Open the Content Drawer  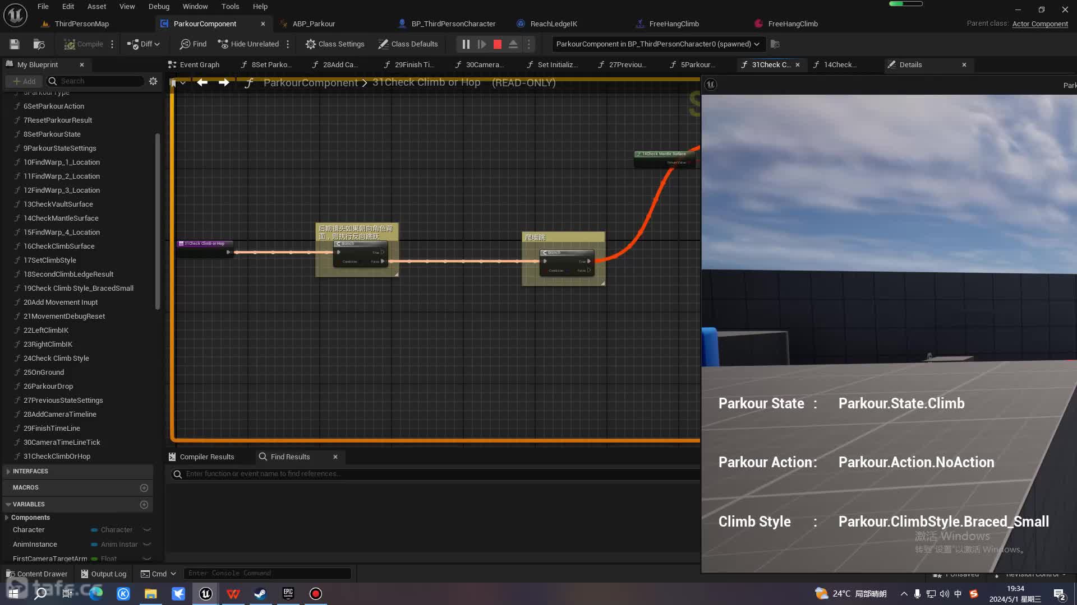point(36,574)
